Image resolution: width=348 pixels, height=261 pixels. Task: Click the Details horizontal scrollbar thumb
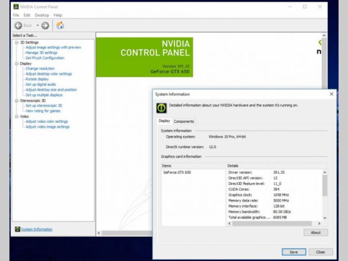click(272, 224)
